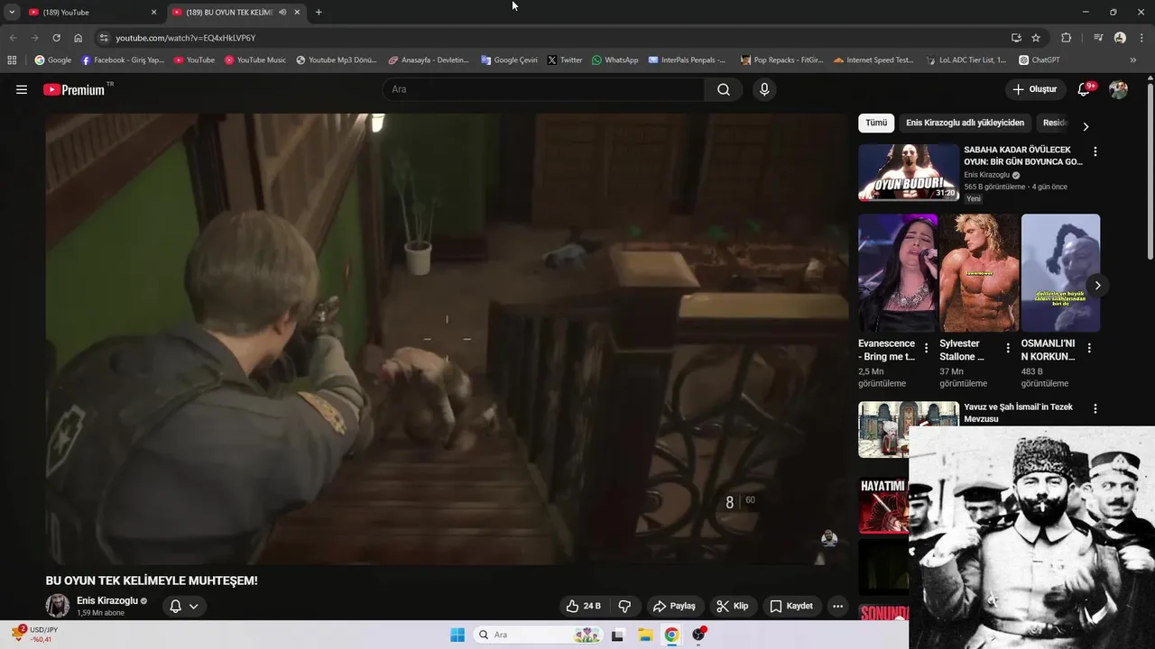Open WhatsApp bookmark
This screenshot has height=649, width=1155.
coord(614,59)
